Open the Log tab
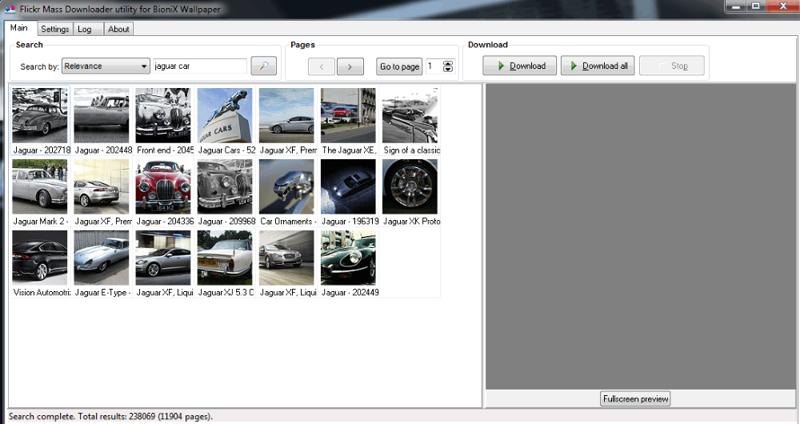Screen dimensions: 800x424 click(x=88, y=29)
